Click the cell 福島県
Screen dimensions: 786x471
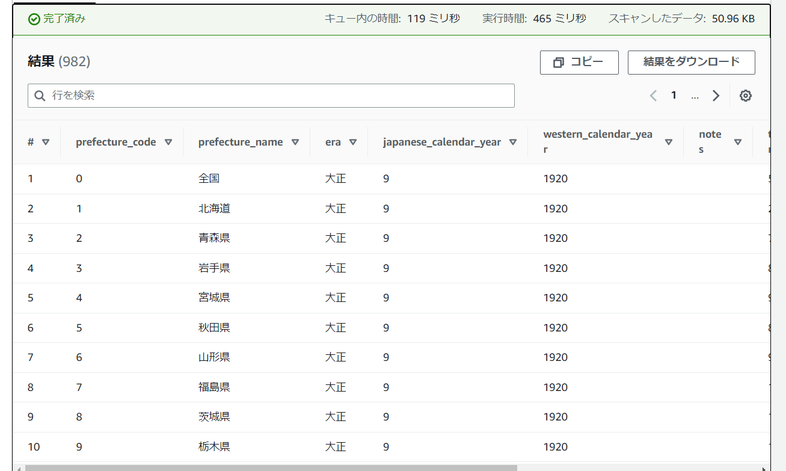(x=214, y=387)
